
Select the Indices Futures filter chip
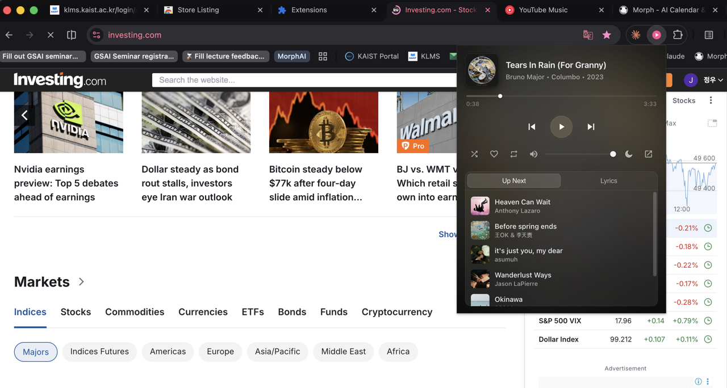[x=99, y=352]
